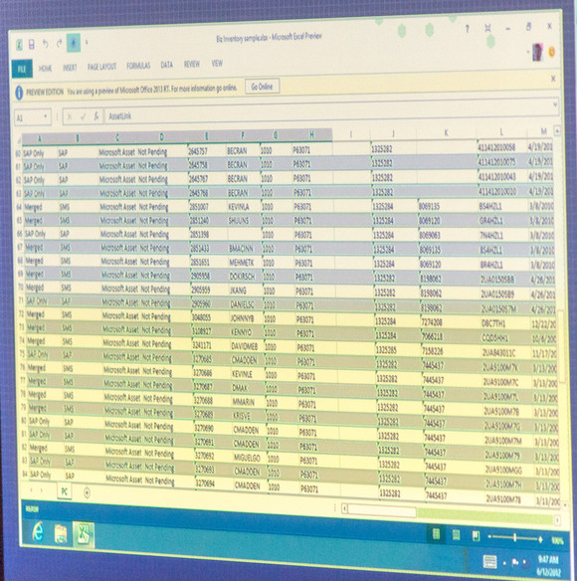Viewport: 577px width, 581px height.
Task: Click the Insert Function fx icon
Action: 96,116
